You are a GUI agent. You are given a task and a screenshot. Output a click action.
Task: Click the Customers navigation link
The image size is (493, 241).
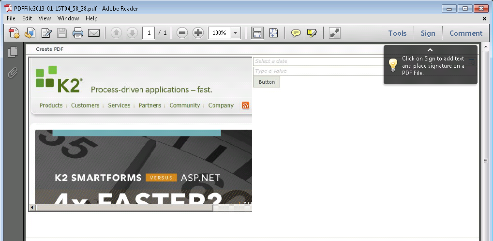click(85, 105)
